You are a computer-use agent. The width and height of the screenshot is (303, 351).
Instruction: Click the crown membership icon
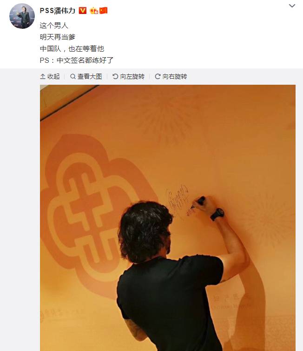click(93, 11)
